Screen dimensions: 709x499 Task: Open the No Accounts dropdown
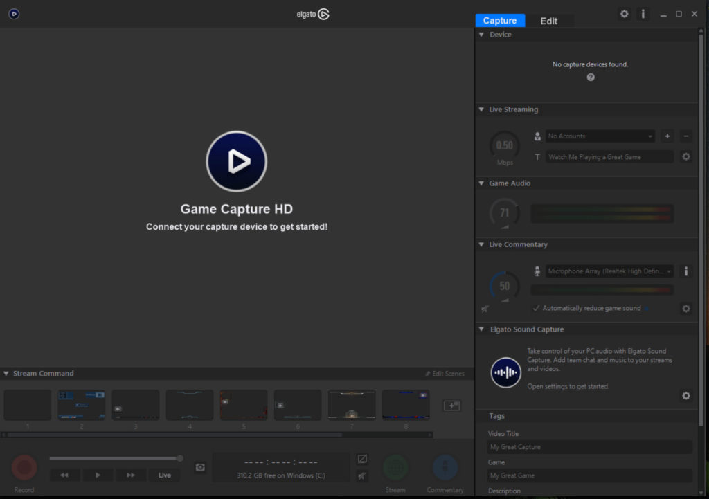tap(600, 136)
